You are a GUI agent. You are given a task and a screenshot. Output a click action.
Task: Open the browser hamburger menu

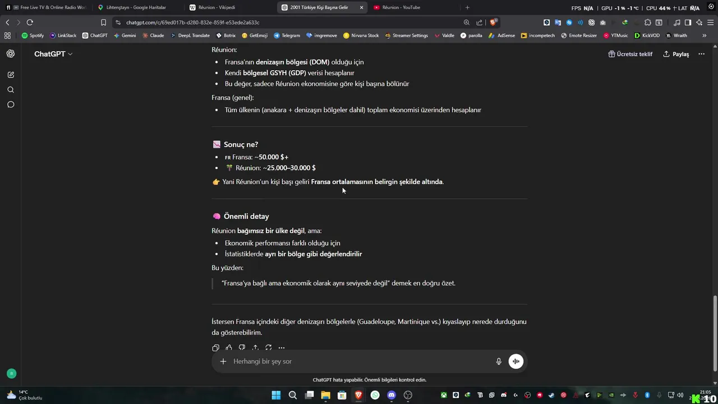[710, 22]
